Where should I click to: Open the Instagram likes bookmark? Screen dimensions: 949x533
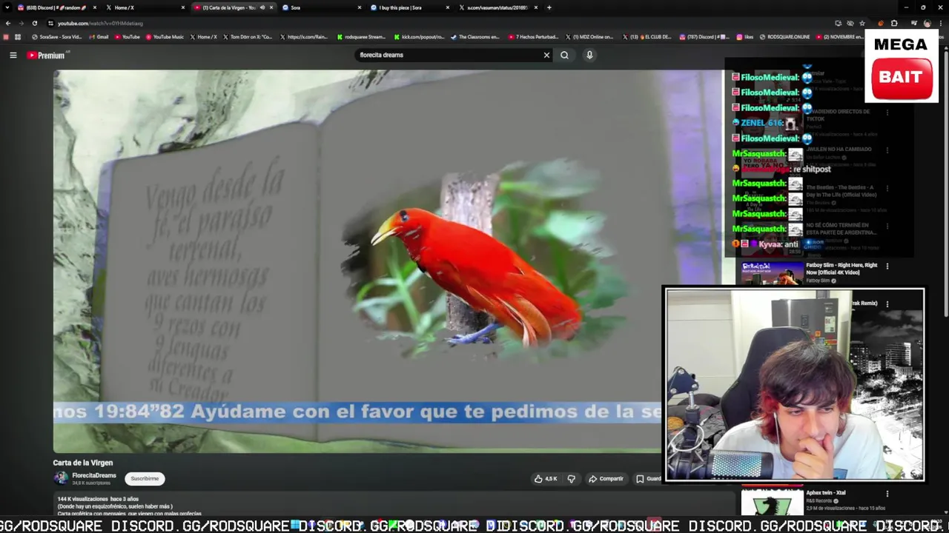tap(745, 36)
